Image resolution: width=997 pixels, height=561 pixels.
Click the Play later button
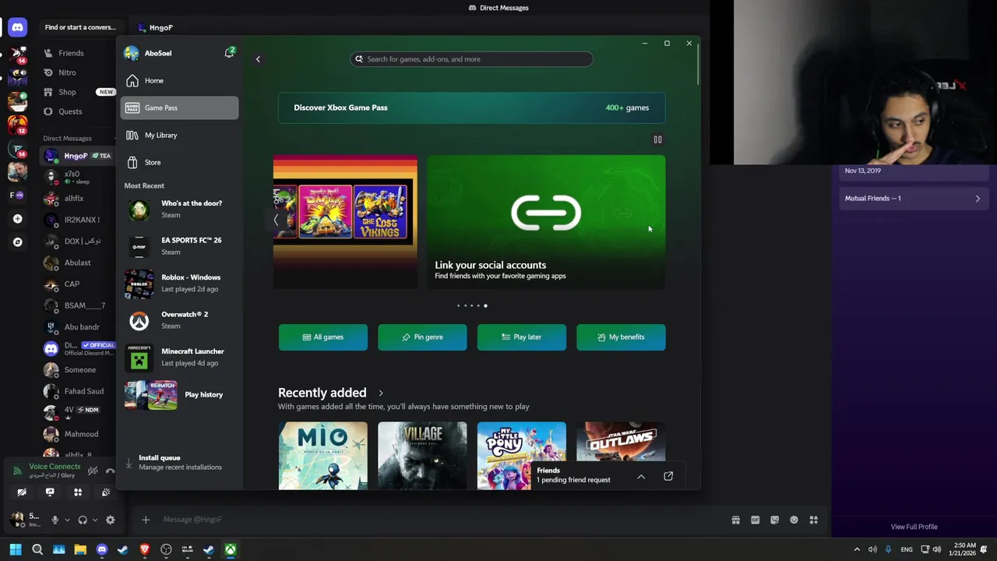[522, 337]
